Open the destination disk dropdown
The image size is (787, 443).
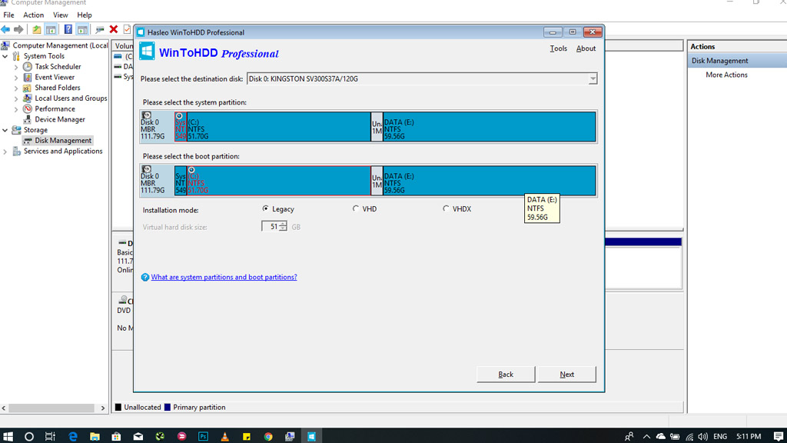[593, 79]
